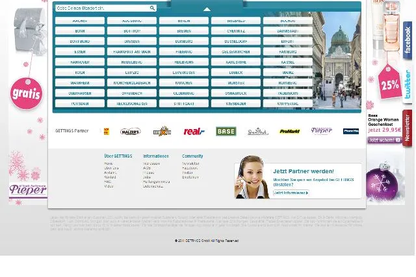Choose Leverkusen city button
The image size is (416, 277).
(x=184, y=72)
